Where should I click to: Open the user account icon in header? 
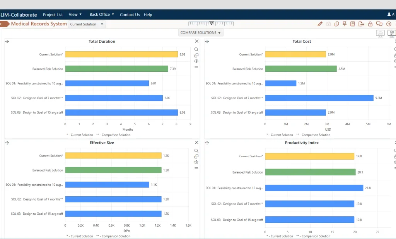[389, 14]
